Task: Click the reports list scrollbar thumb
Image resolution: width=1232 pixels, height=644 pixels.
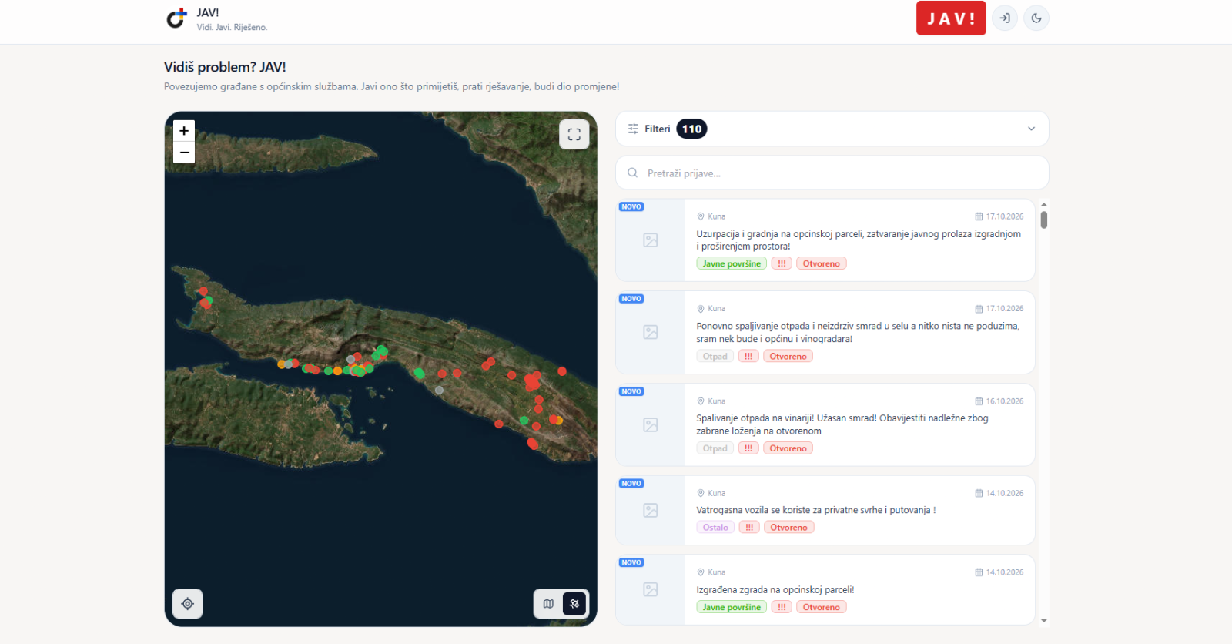Action: pyautogui.click(x=1044, y=220)
